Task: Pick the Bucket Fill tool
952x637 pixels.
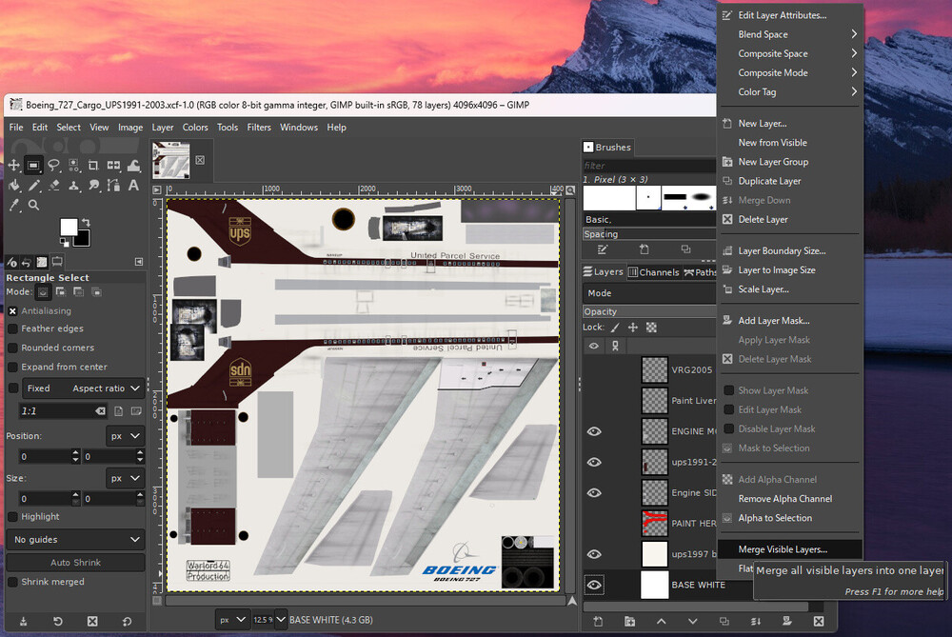Action: point(14,186)
